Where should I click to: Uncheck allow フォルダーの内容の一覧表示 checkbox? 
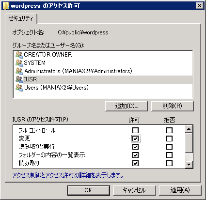pyautogui.click(x=135, y=155)
